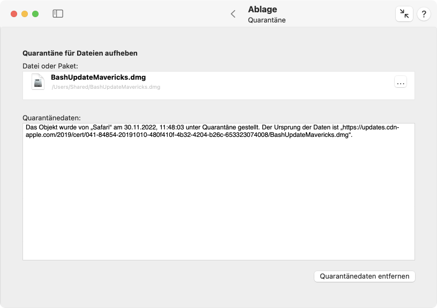Select the BashUpdateMavericks.dmg file name
This screenshot has width=437, height=308.
pyautogui.click(x=99, y=78)
